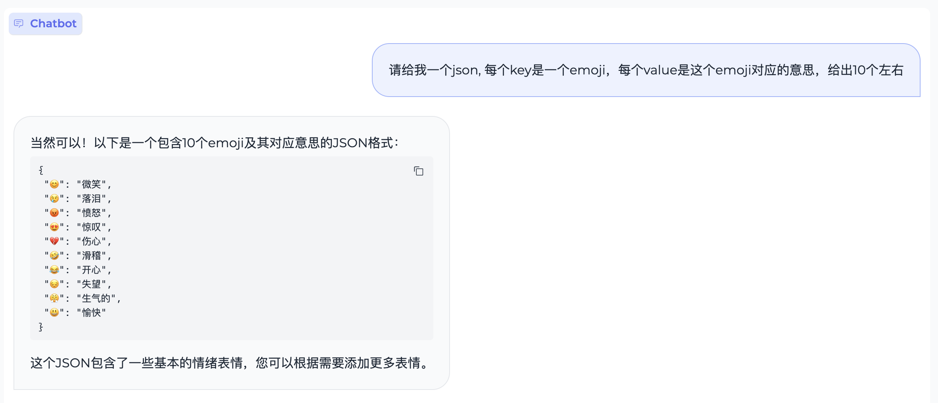This screenshot has width=938, height=403.
Task: Click the copy code icon
Action: (x=419, y=171)
